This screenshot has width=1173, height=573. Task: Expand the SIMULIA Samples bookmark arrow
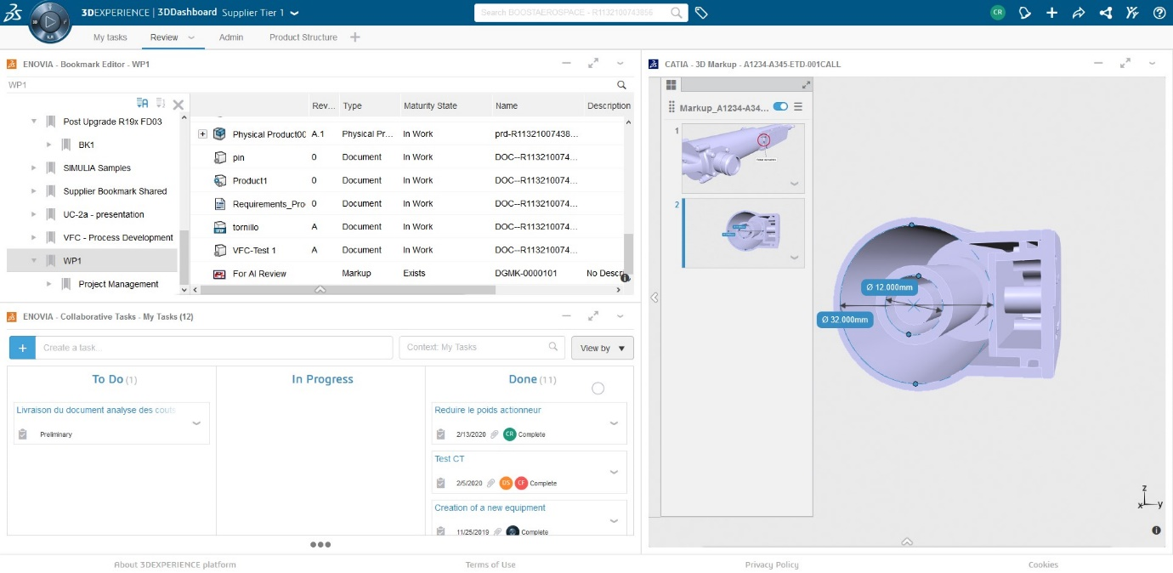[x=34, y=168]
